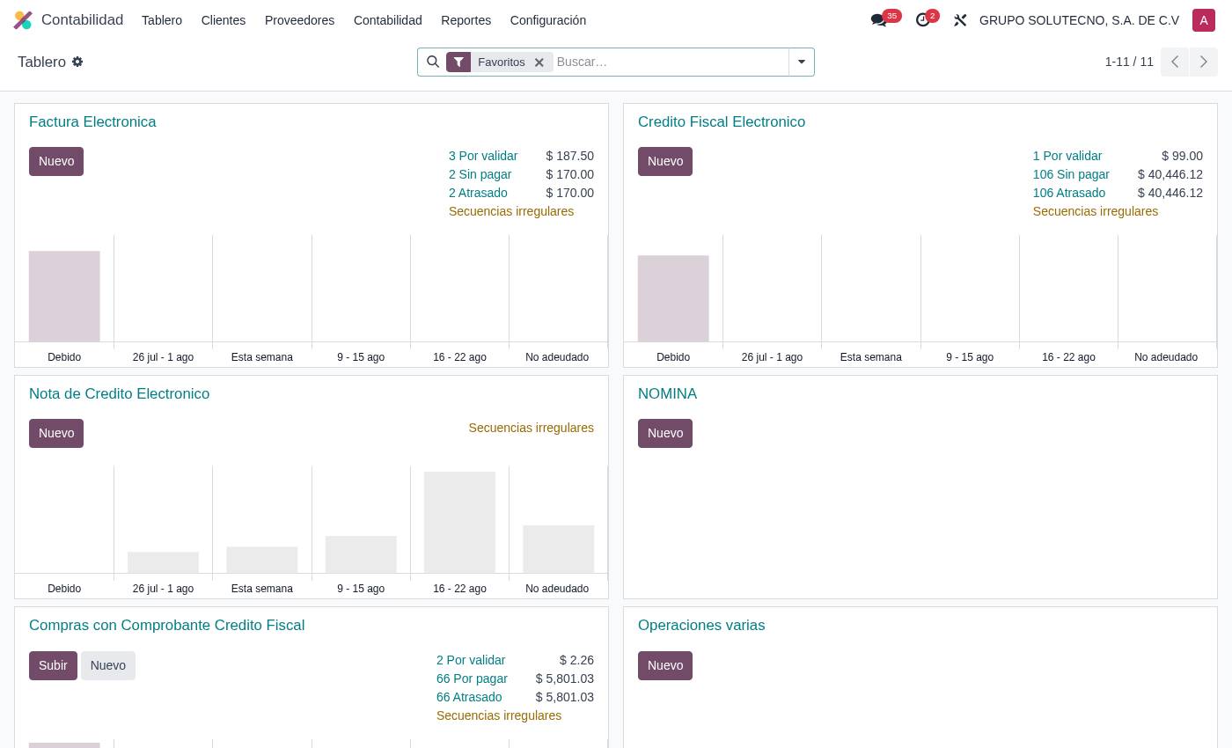
Task: Click Debido bar in Factura Electronica chart
Action: 64,296
